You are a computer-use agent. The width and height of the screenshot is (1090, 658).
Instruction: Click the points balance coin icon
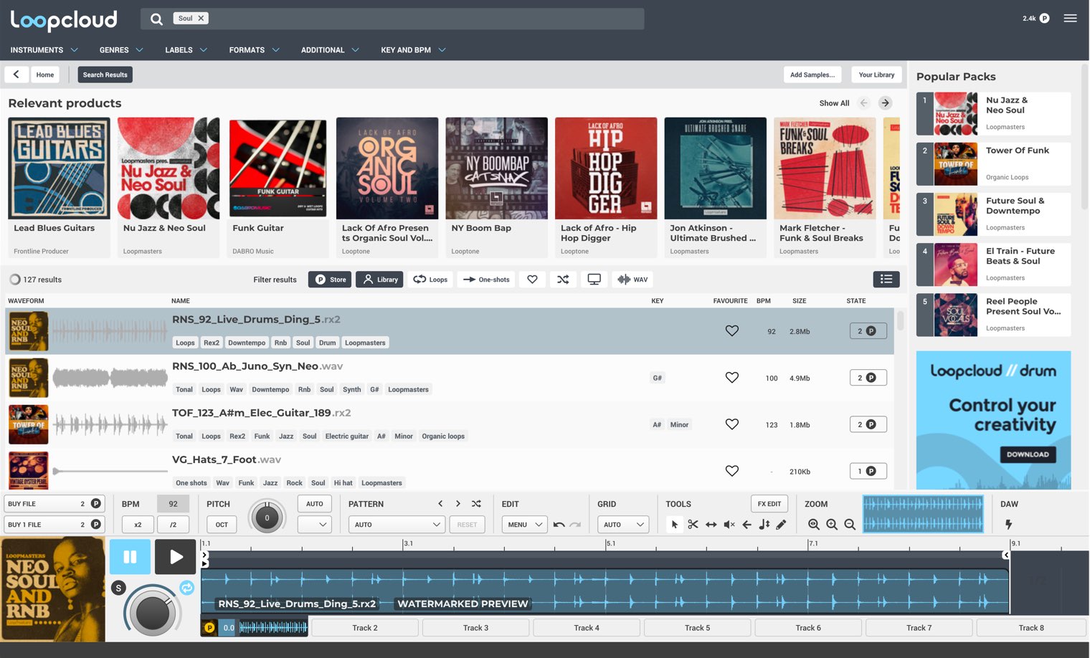coord(1044,19)
